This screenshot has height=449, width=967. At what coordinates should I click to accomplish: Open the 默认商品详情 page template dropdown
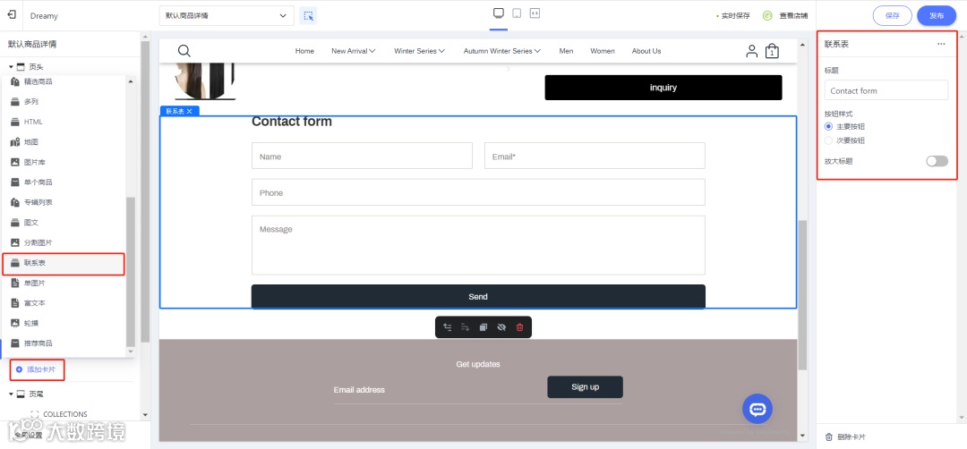(x=227, y=15)
